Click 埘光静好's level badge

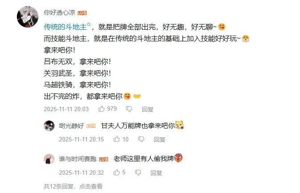click(x=91, y=126)
